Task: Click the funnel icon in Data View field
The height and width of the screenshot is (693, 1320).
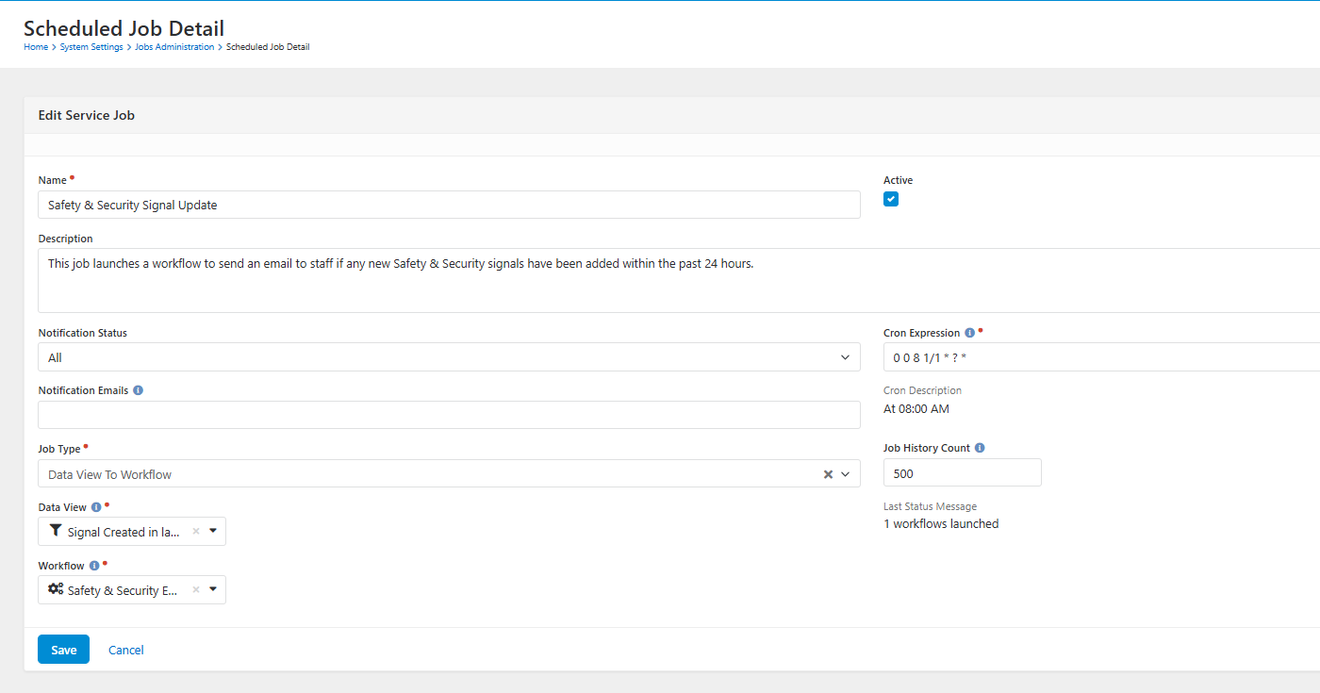Action: click(56, 531)
